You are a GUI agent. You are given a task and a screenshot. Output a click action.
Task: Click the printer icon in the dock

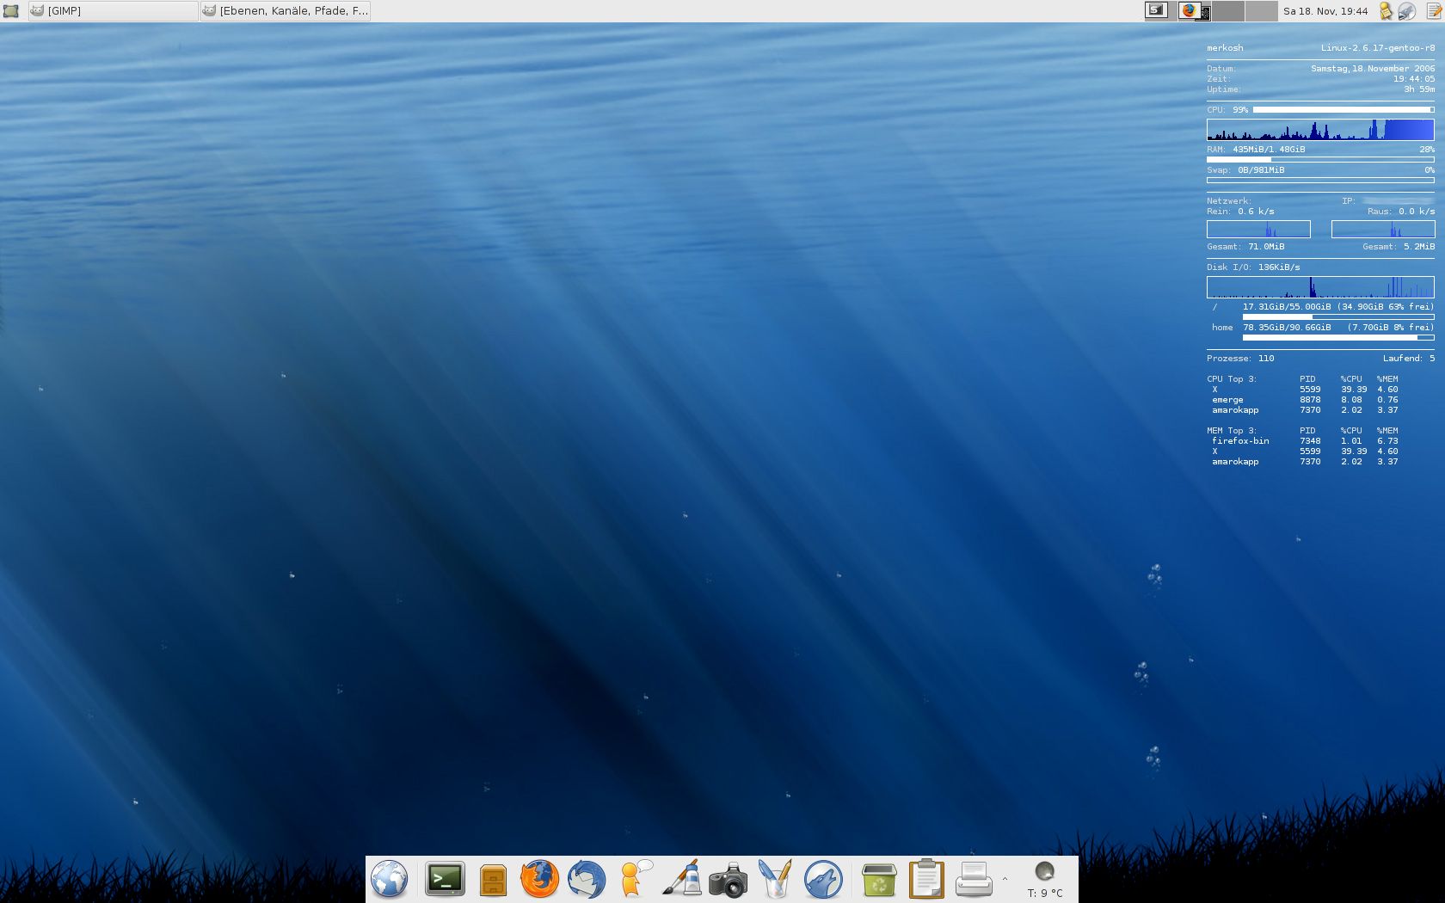point(974,879)
